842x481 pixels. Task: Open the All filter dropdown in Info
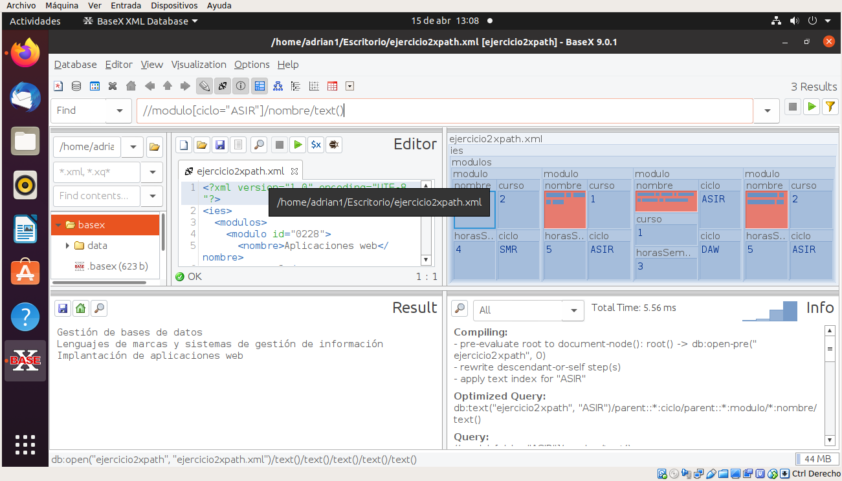coord(573,310)
